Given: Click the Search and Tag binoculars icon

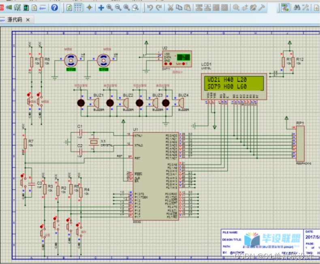Looking at the screenshot, I should point(297,8).
